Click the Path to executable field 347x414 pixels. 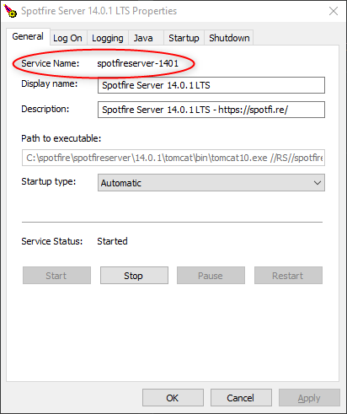click(173, 158)
